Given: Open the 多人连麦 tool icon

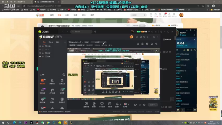Looking at the screenshot, I should (x=52, y=91).
